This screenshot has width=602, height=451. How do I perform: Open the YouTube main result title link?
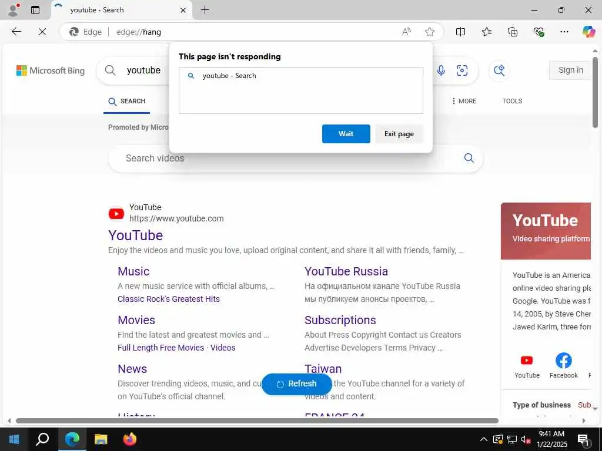click(136, 235)
